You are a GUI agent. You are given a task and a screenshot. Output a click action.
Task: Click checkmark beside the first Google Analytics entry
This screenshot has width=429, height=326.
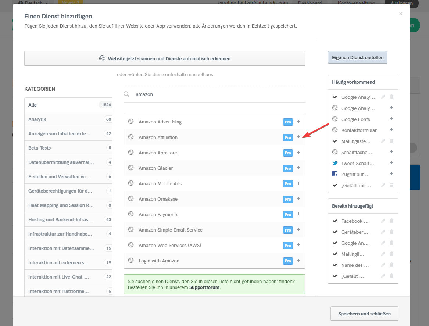click(x=335, y=97)
